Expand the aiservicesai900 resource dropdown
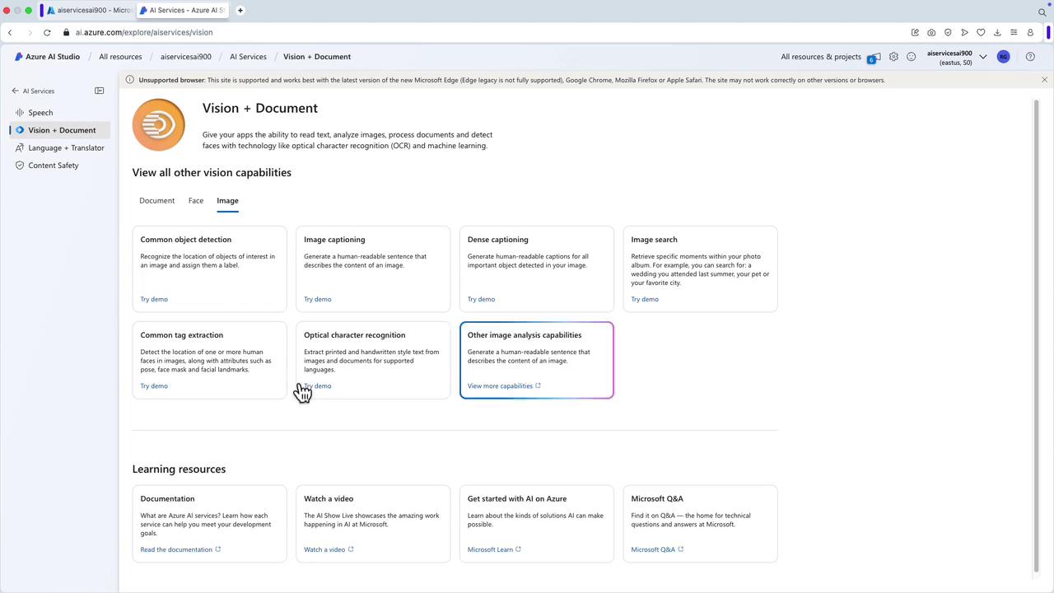The height and width of the screenshot is (593, 1054). point(982,57)
